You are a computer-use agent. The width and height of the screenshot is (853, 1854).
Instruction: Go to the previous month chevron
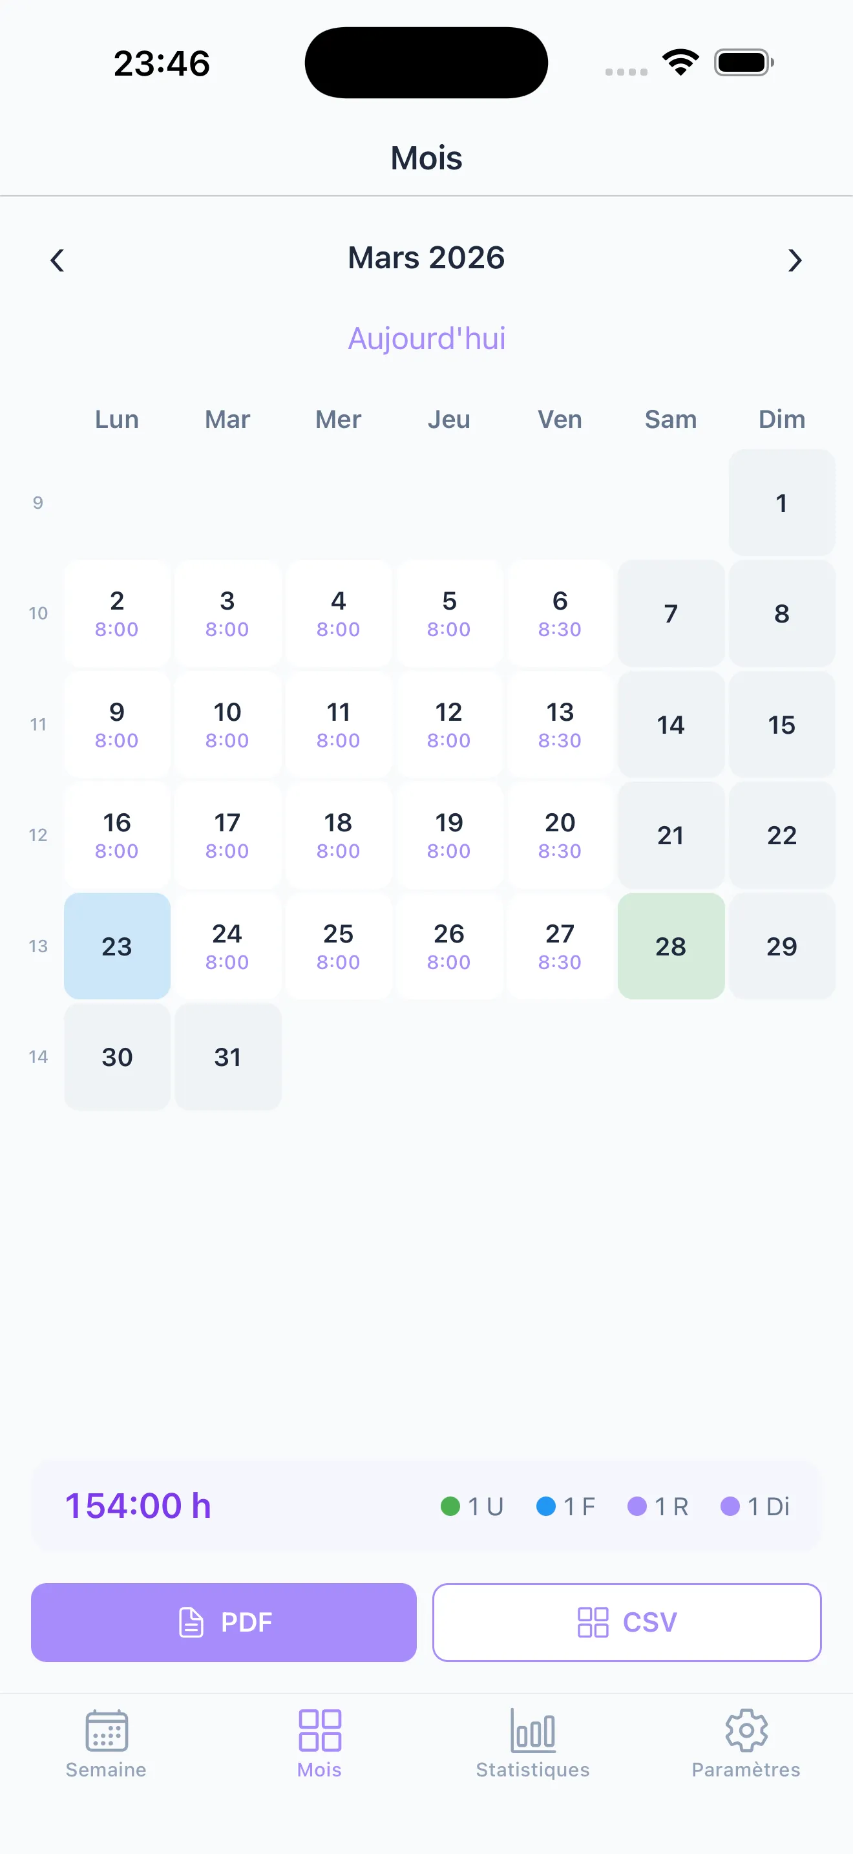click(58, 260)
